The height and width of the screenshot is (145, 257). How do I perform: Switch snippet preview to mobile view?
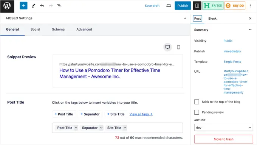pos(178,47)
